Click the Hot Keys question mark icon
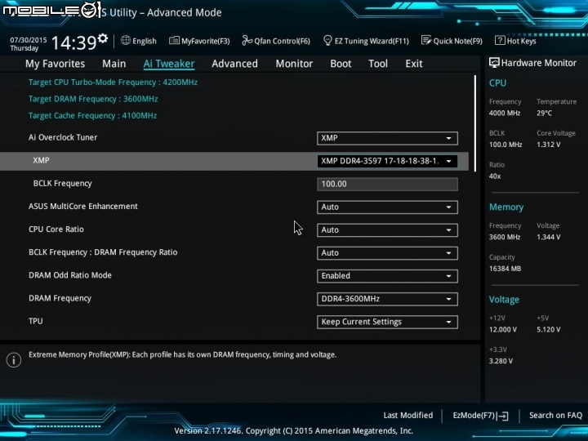This screenshot has width=588, height=441. [500, 40]
